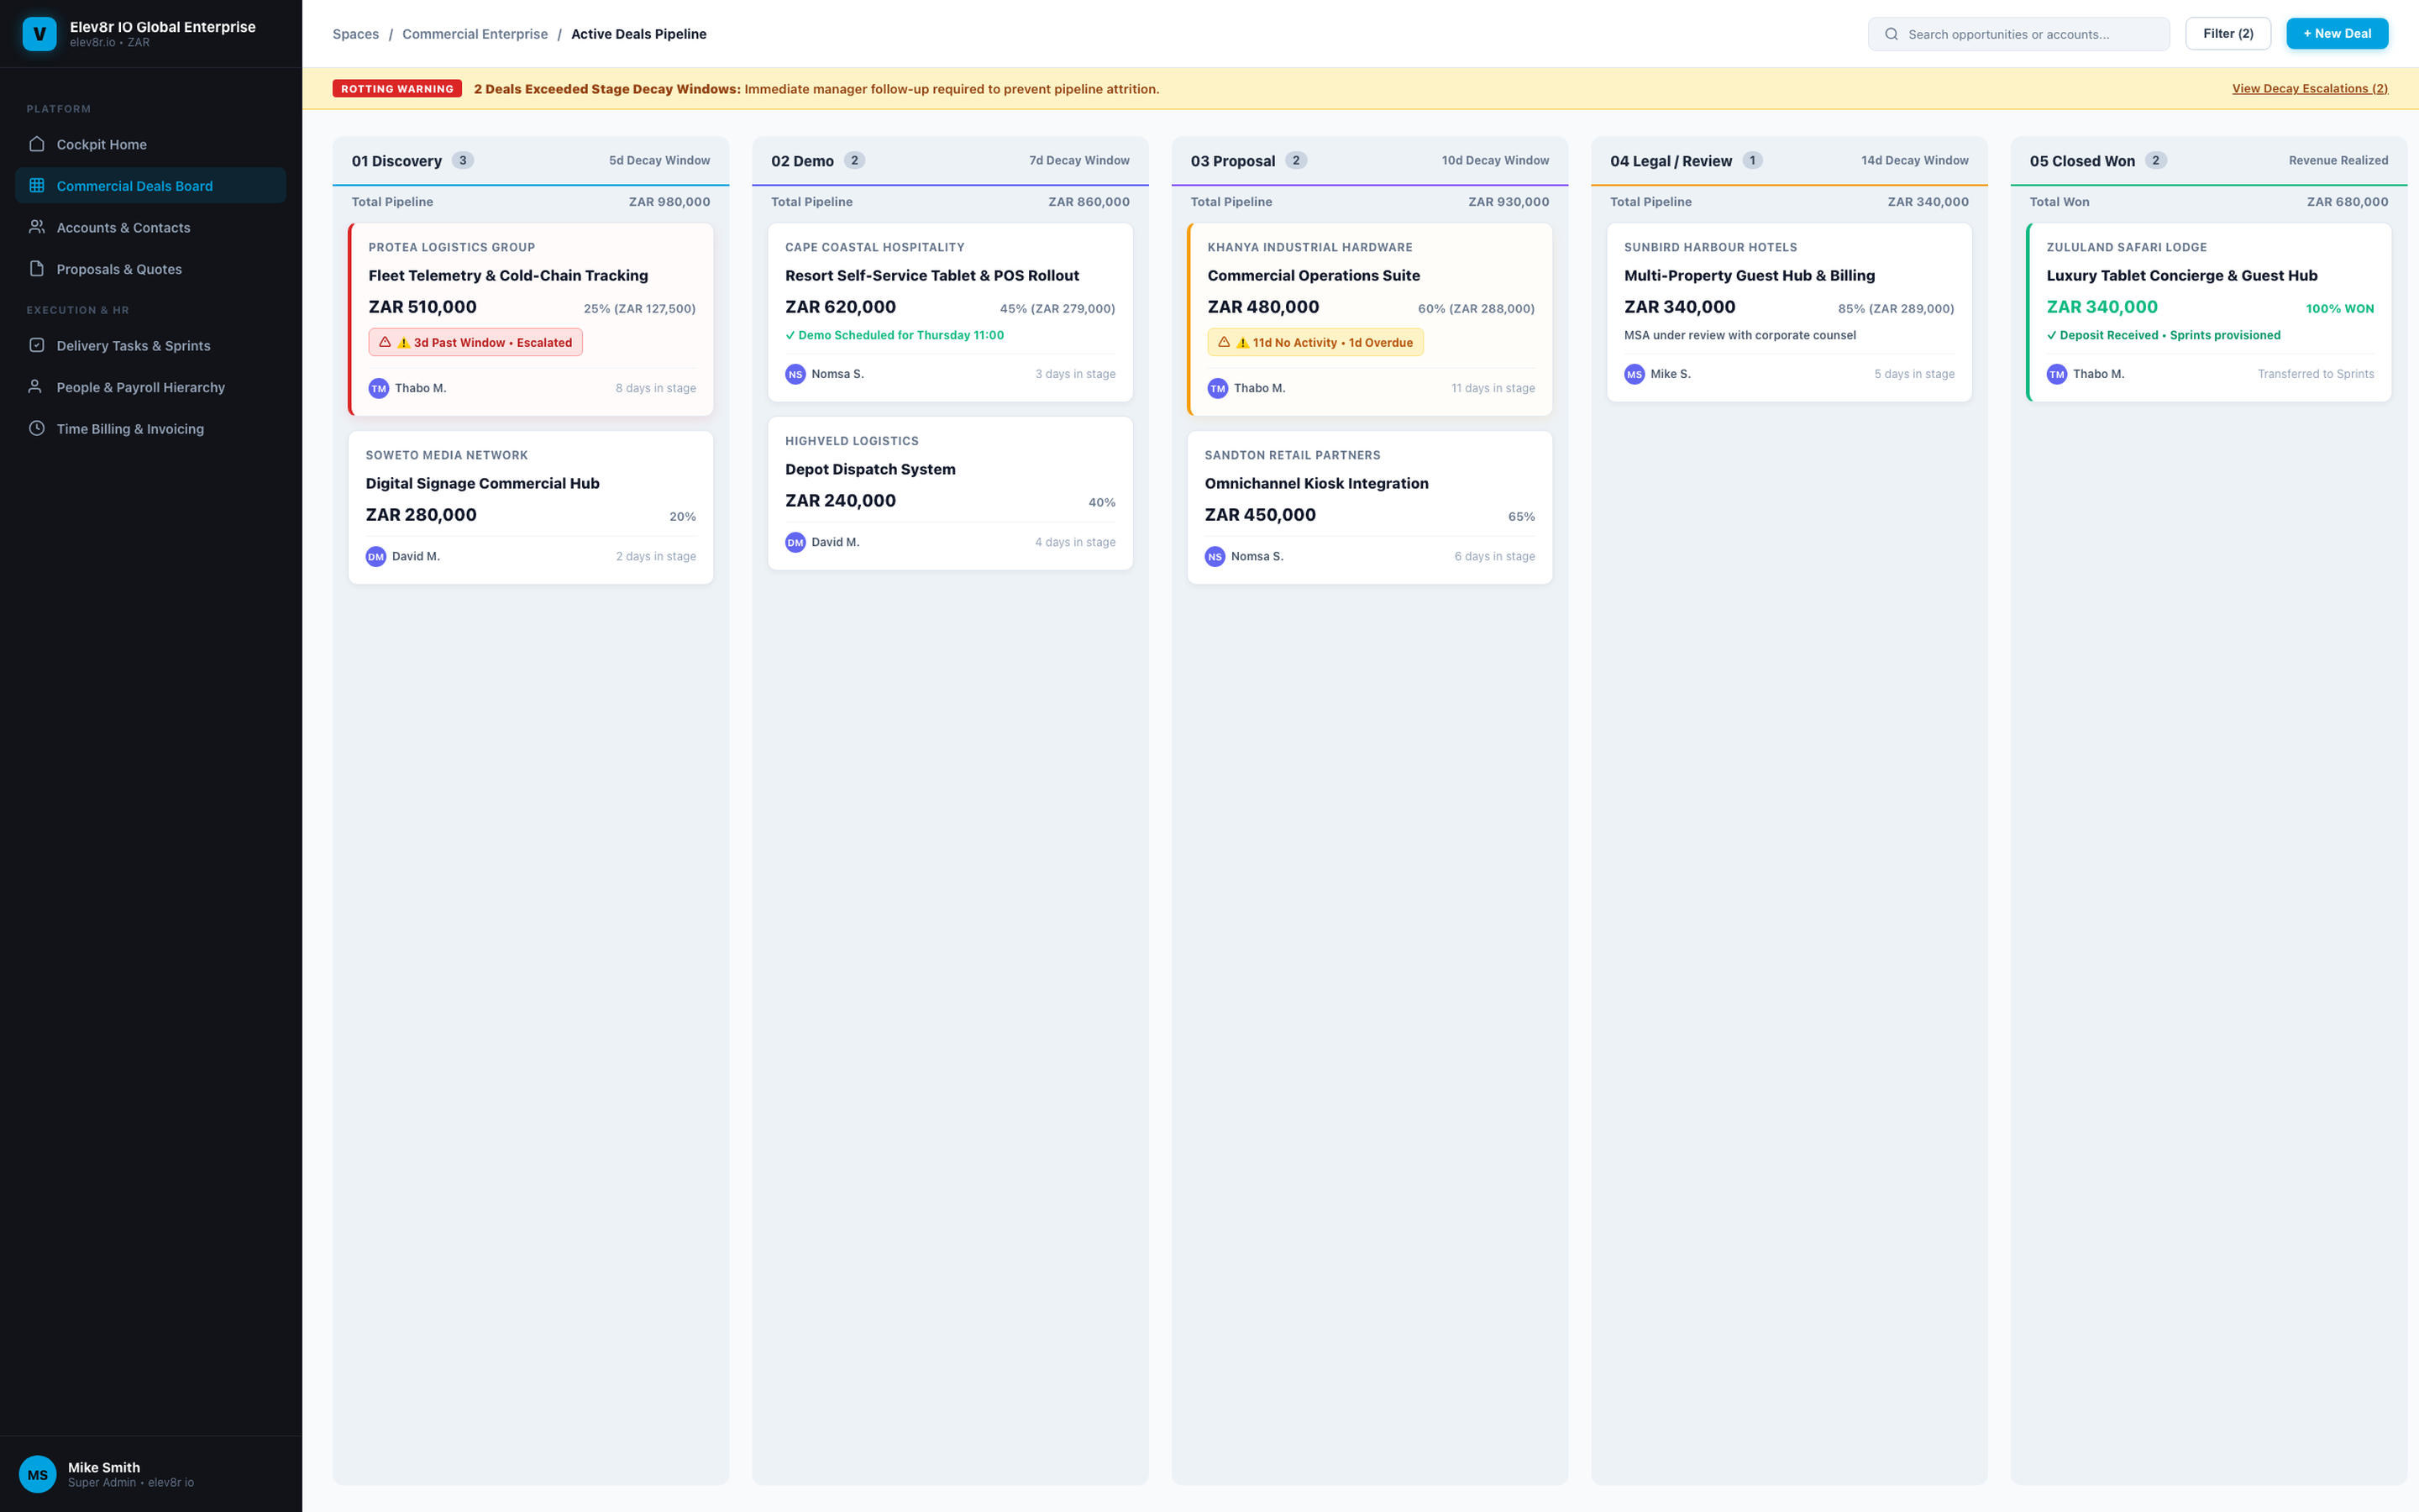Navigate to Spaces breadcrumb
The width and height of the screenshot is (2419, 1512).
coord(356,34)
